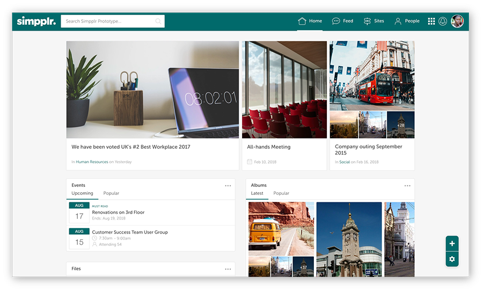The height and width of the screenshot is (291, 483).
Task: Open the red London bus photo
Action: pos(372,76)
